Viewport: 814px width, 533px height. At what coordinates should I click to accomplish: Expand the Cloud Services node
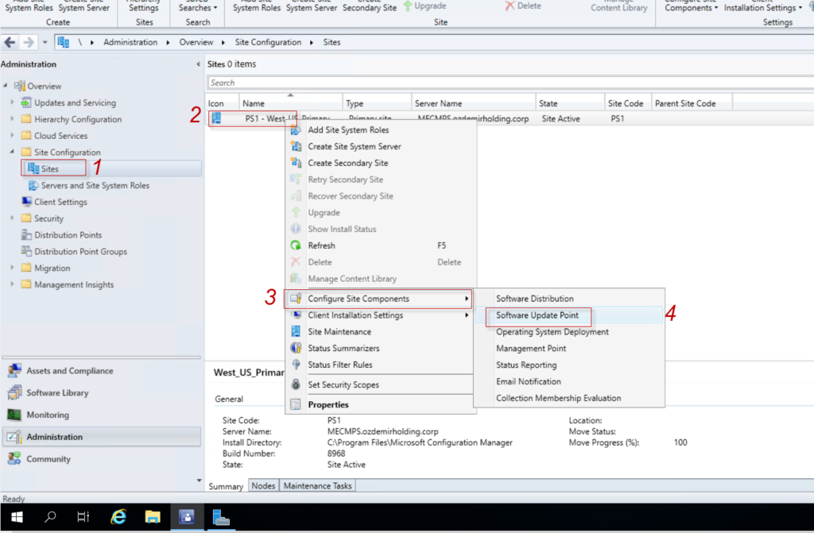click(13, 136)
